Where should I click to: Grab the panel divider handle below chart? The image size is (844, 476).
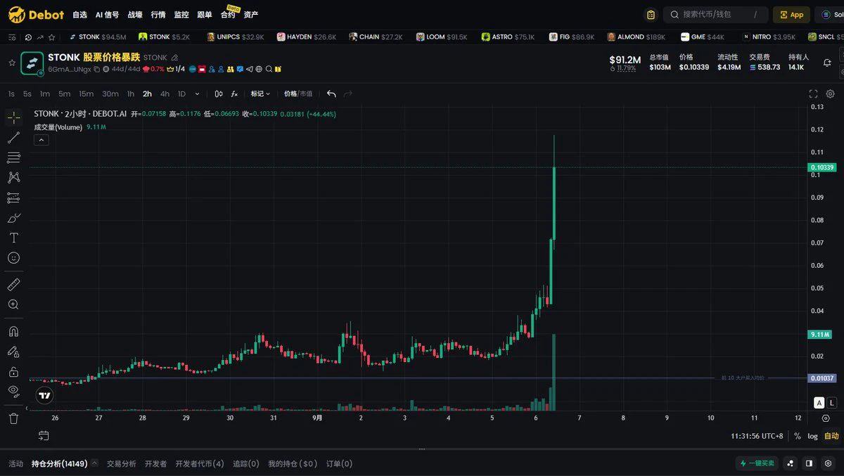tap(422, 449)
